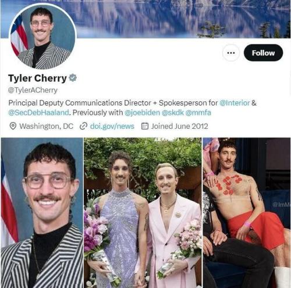Open the right photo with red skirt
Image resolution: width=291 pixels, height=288 pixels.
click(247, 213)
